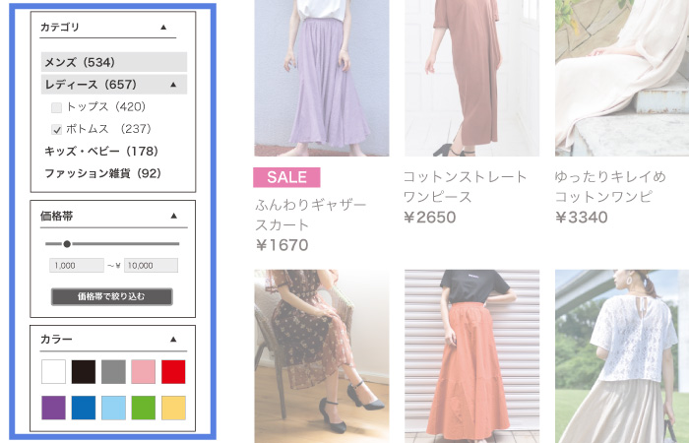This screenshot has width=689, height=443.
Task: Collapse the カラー section arrow
Action: pos(173,340)
